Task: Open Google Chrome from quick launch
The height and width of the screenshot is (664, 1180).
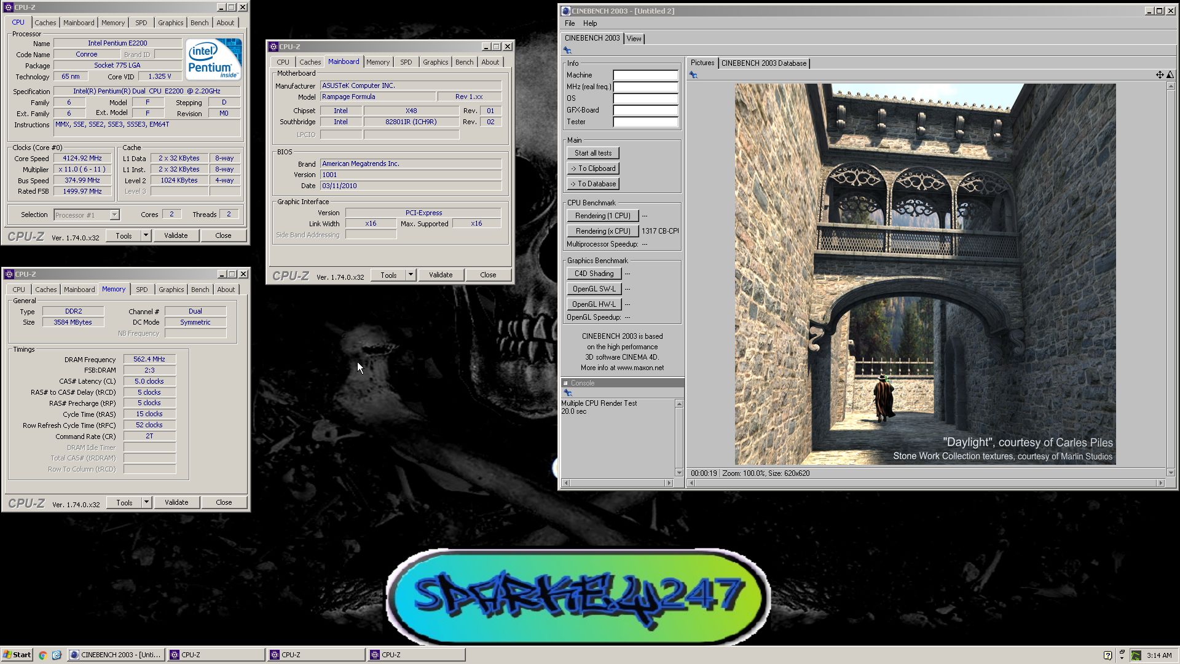Action: point(42,655)
